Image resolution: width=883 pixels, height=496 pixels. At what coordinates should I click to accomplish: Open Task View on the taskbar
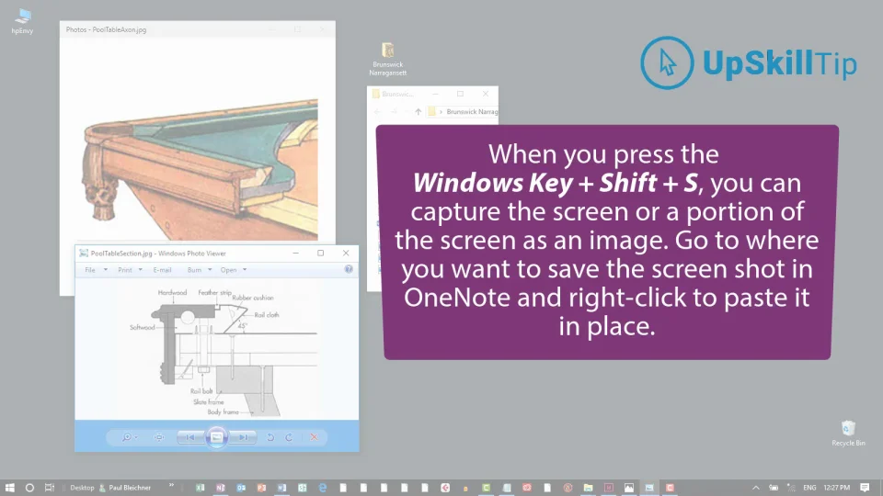[50, 488]
